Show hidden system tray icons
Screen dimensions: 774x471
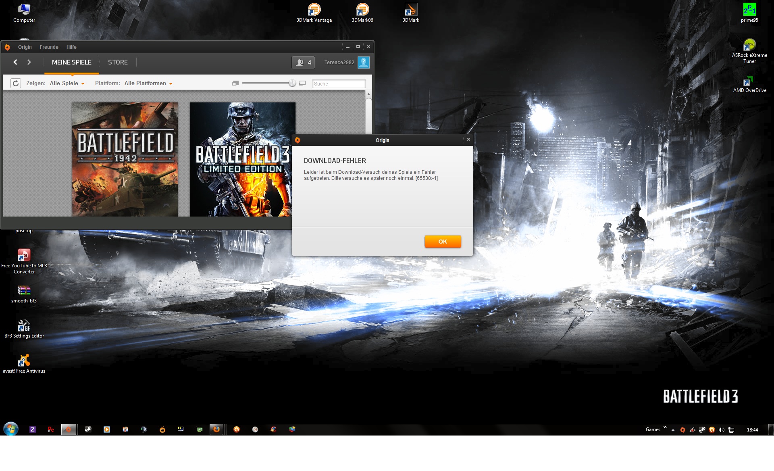pos(673,430)
